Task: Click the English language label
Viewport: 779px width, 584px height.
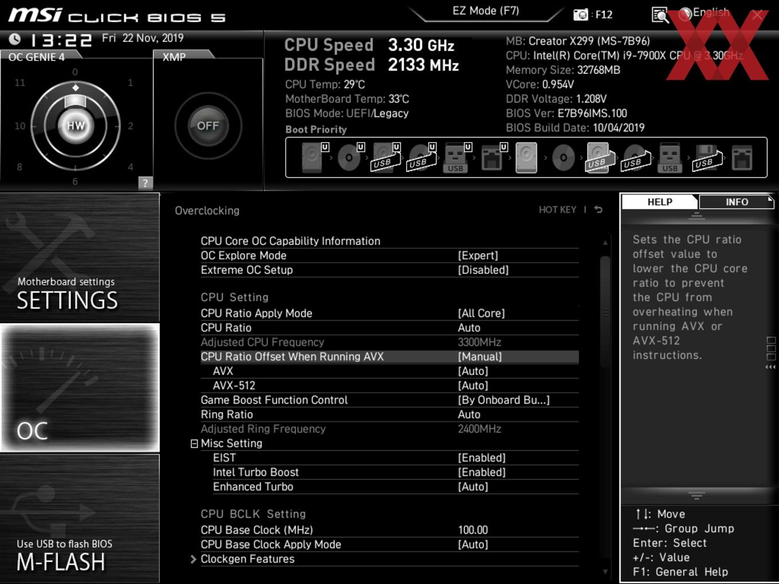Action: point(711,12)
